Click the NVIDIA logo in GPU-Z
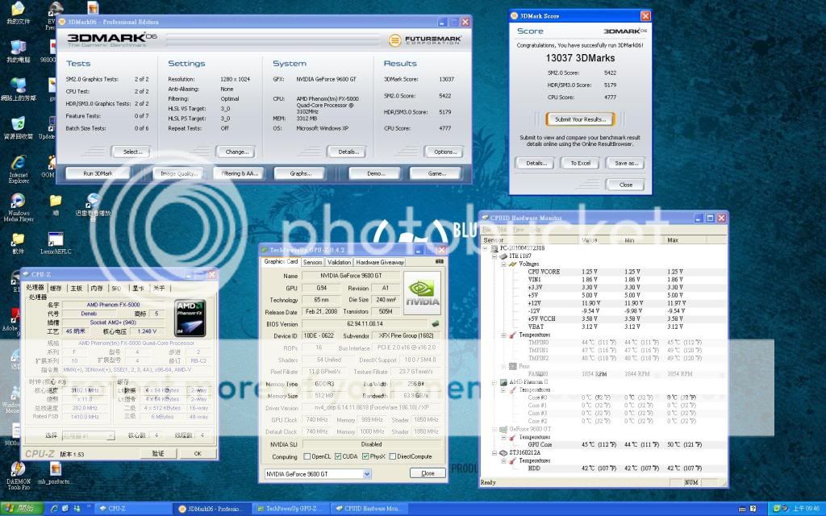Viewport: 826px width, 516px height. [422, 293]
